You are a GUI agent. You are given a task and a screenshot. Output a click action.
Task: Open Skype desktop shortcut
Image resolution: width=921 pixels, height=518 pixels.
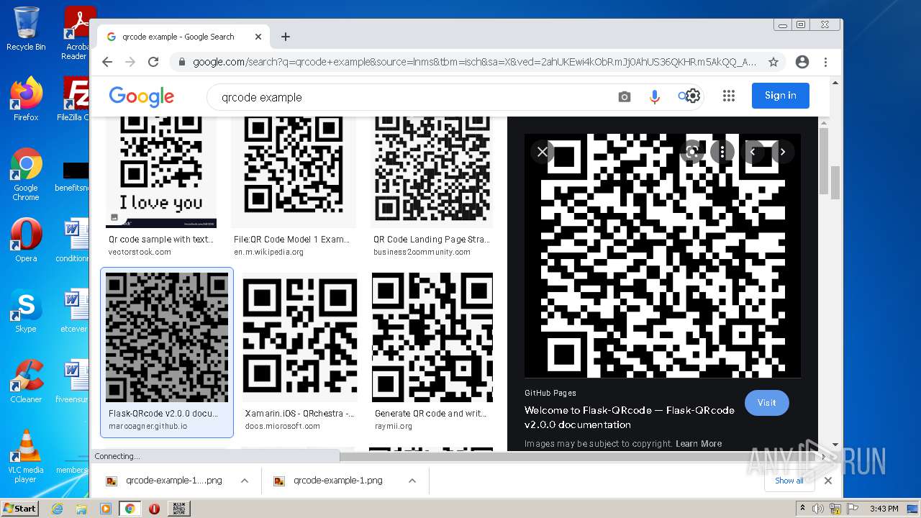(x=26, y=311)
